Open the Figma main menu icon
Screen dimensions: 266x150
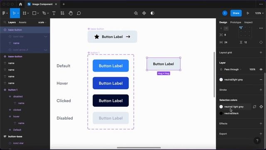coord(4,13)
